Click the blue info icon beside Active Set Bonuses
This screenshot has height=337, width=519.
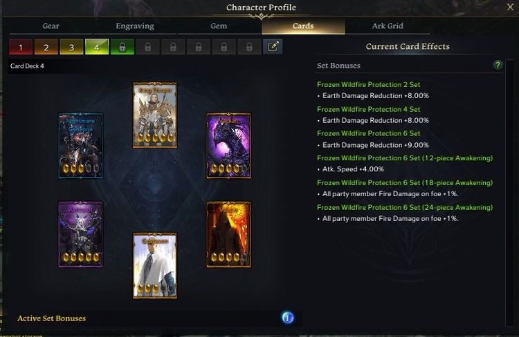(288, 318)
